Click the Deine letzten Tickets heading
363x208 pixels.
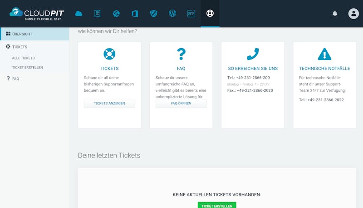click(109, 155)
